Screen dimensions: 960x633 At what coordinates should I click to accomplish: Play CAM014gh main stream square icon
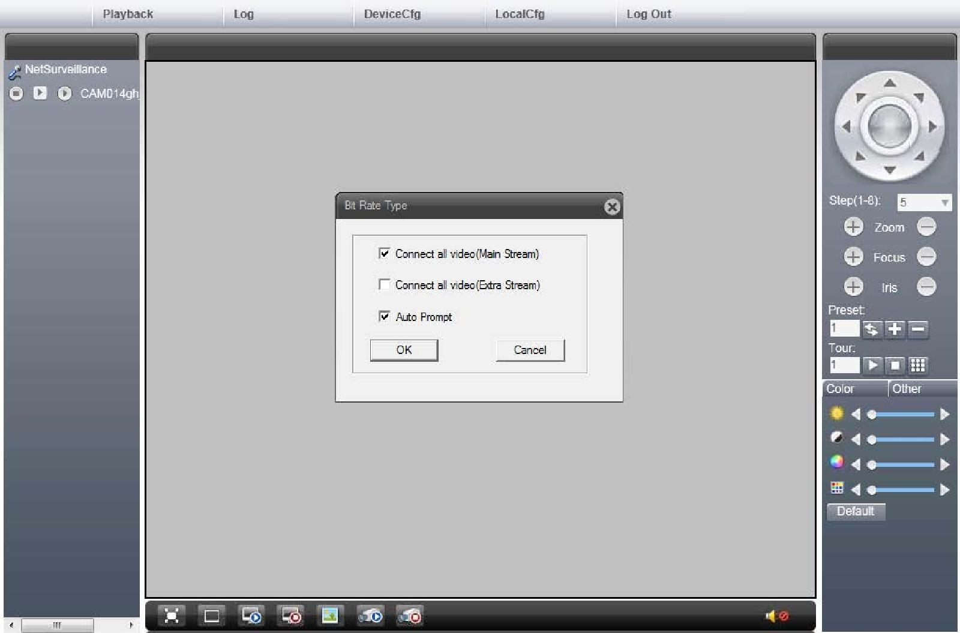click(x=40, y=93)
